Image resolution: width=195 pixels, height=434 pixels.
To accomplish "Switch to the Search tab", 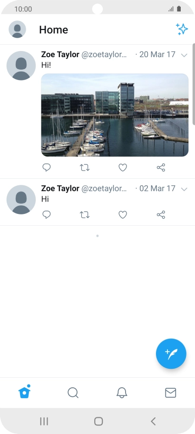I will (x=73, y=393).
